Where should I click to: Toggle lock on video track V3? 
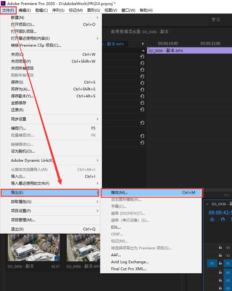220,247
